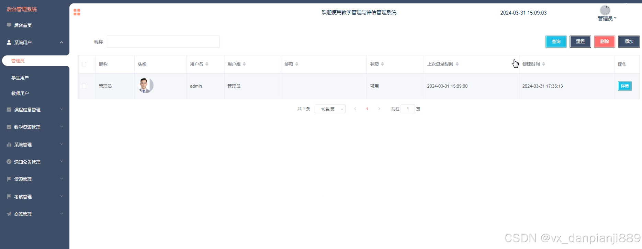Viewport: 642px width, 249px height.
Task: Click the 交流管理 paper plane icon
Action: pos(9,214)
